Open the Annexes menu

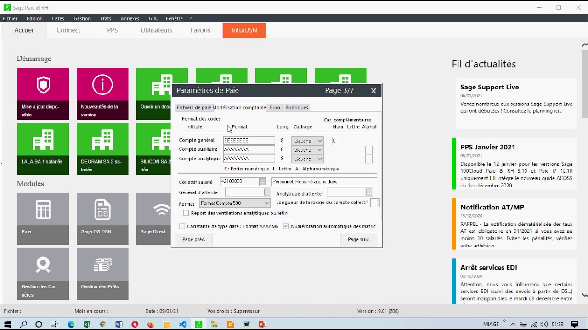coord(130,19)
